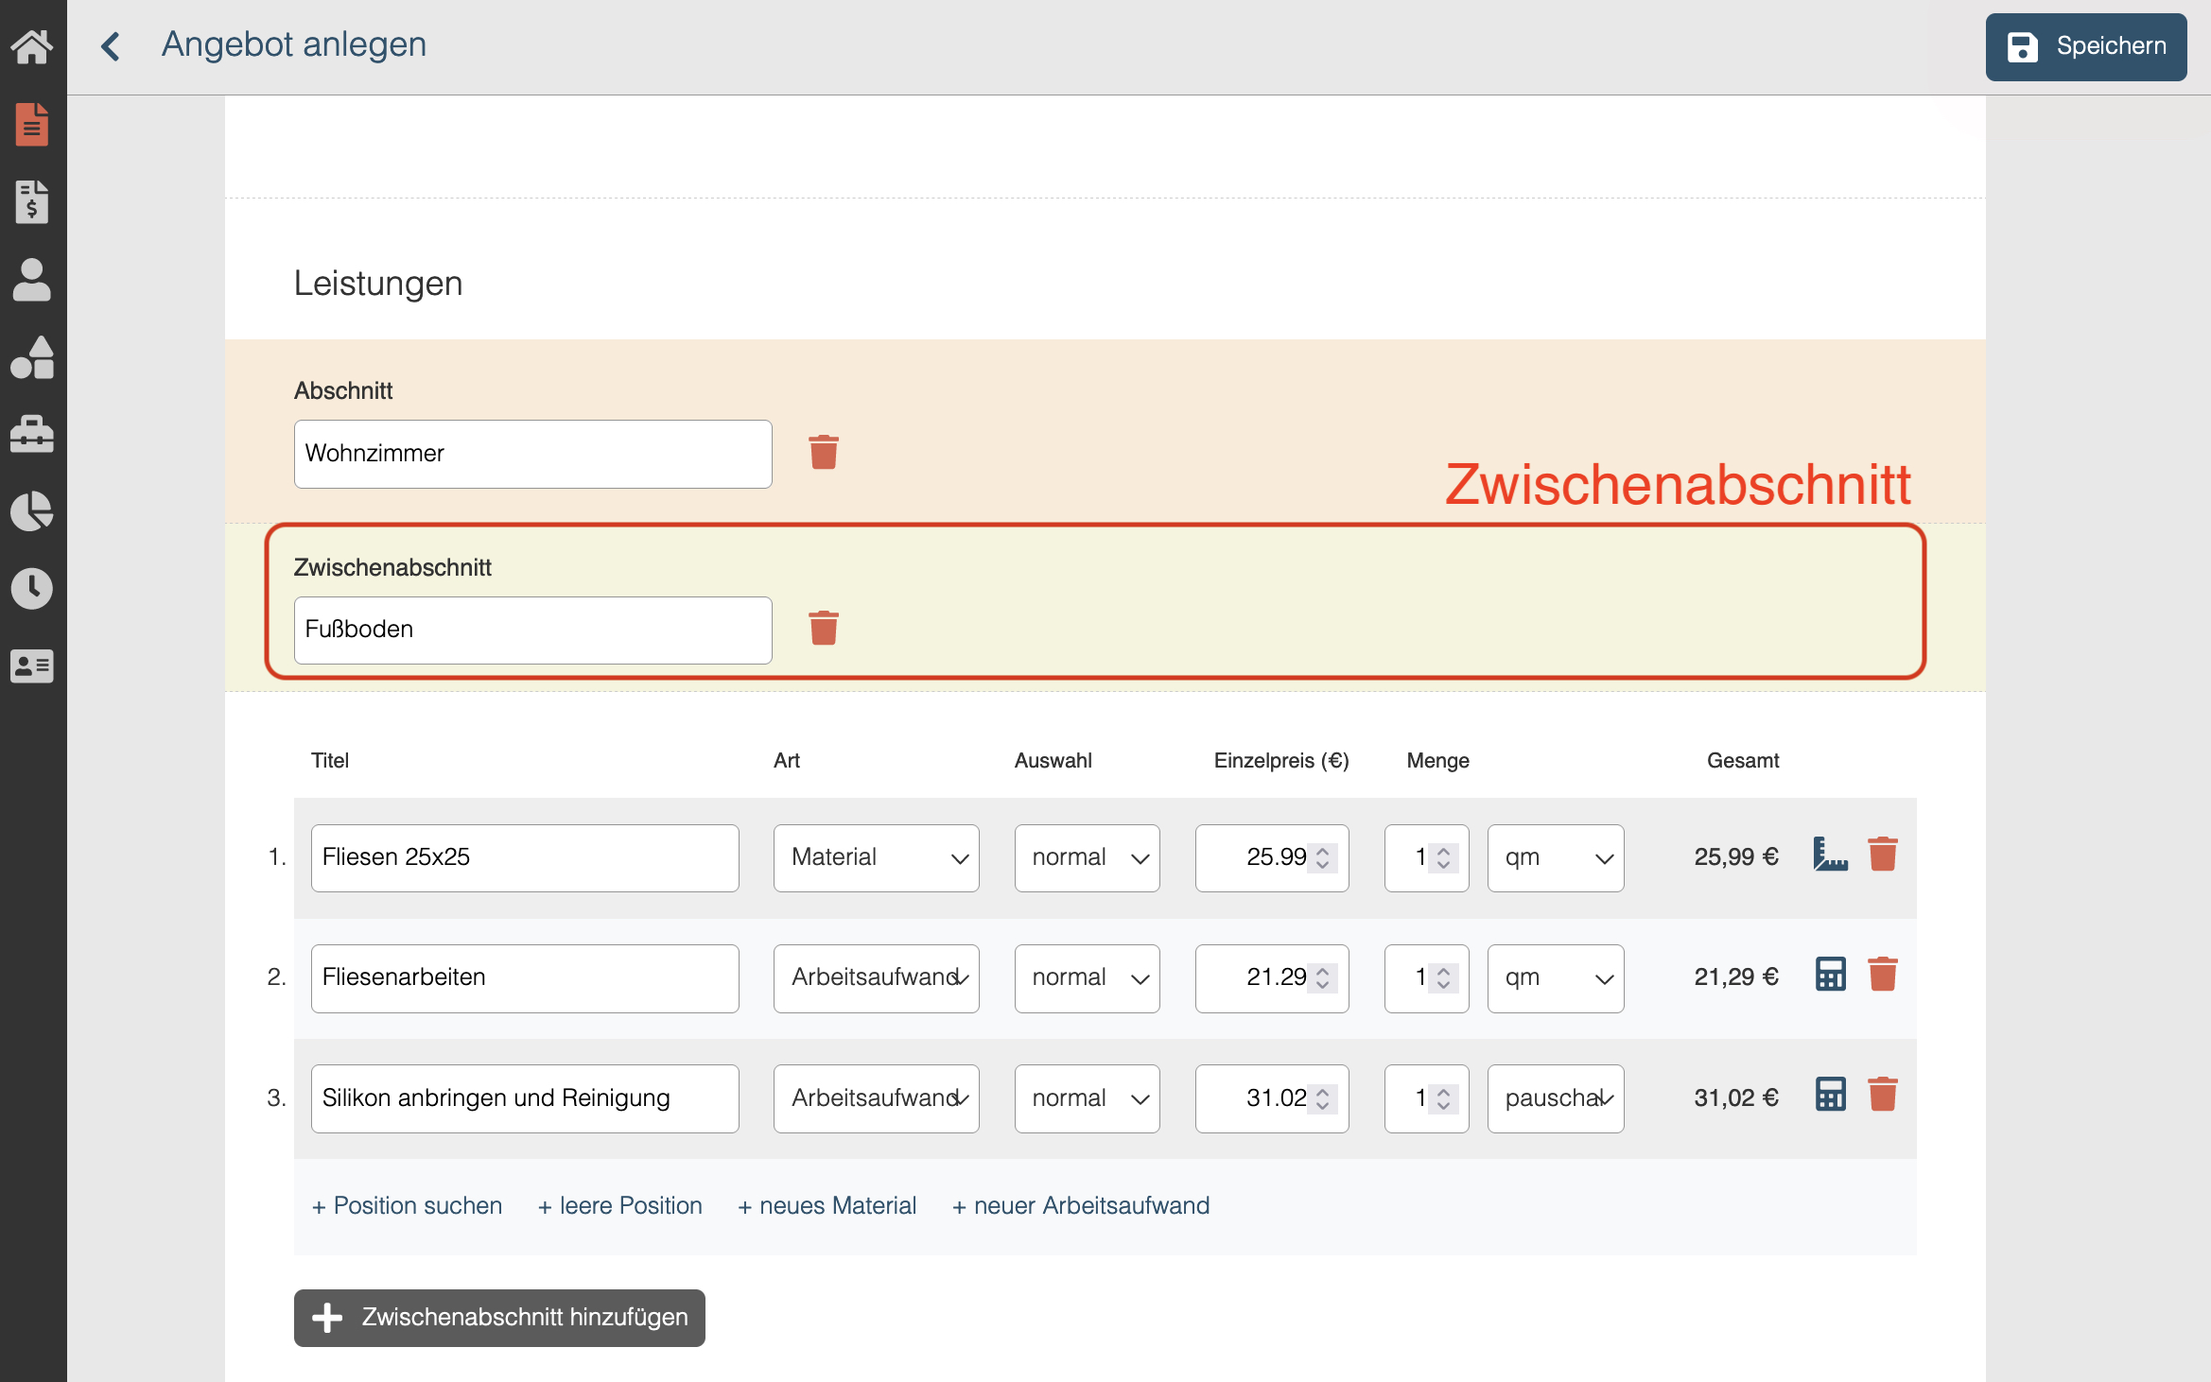Image resolution: width=2211 pixels, height=1382 pixels.
Task: Click the Fliesenarbeiten title field
Action: tap(525, 977)
